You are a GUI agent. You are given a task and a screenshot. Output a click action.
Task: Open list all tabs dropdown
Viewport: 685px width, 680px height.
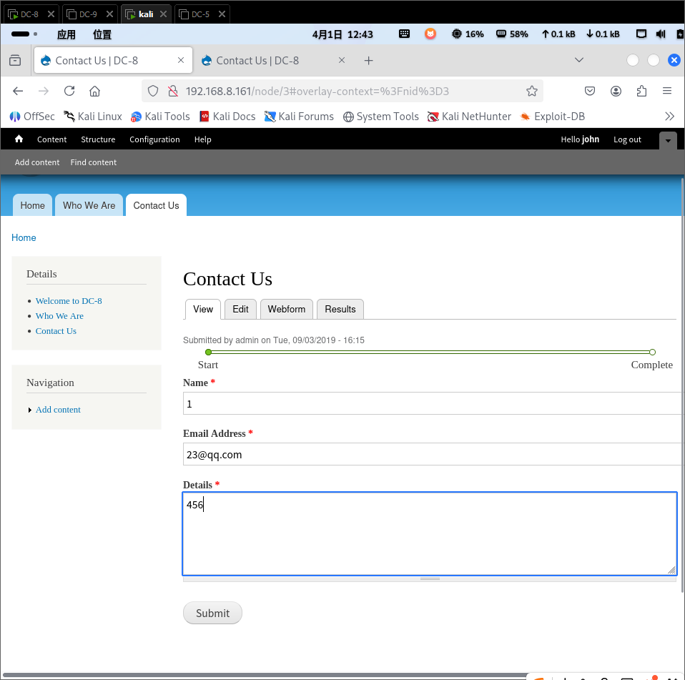pyautogui.click(x=579, y=60)
